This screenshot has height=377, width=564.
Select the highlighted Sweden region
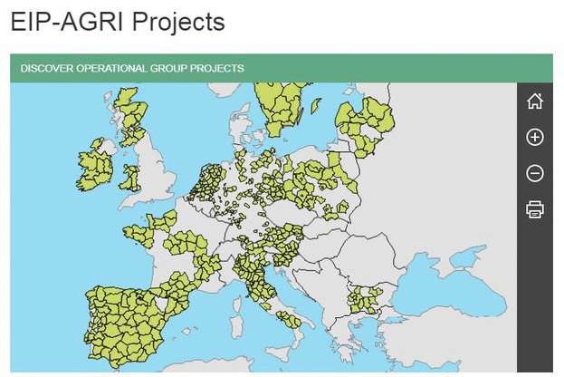pos(281,108)
